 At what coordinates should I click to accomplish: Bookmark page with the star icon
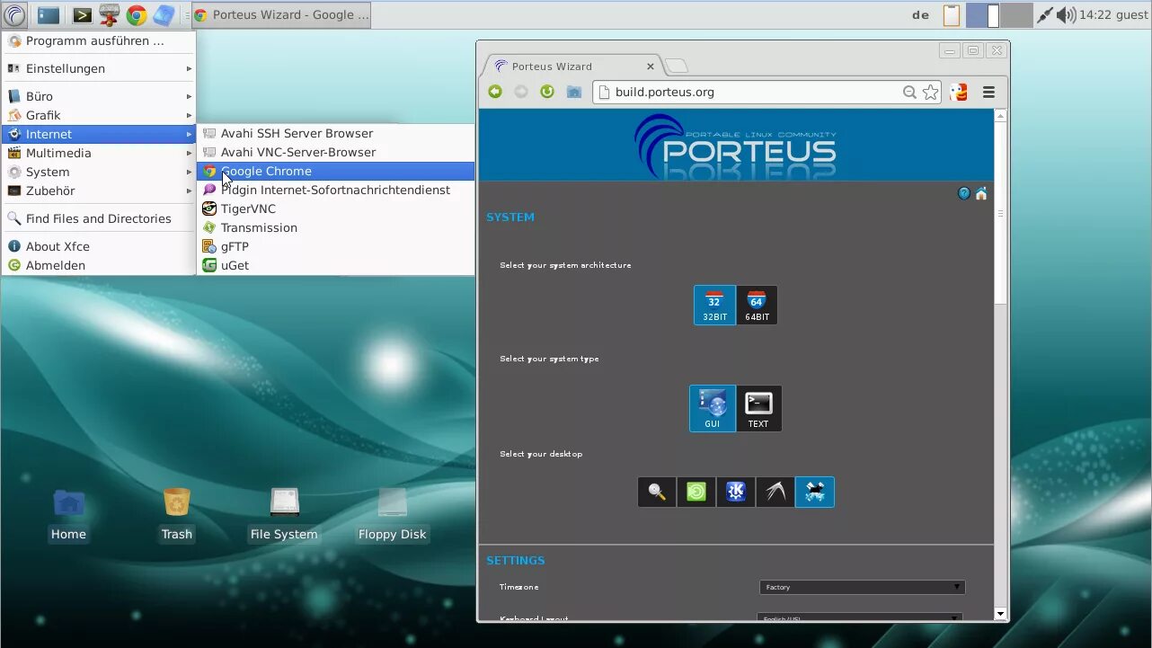click(931, 92)
